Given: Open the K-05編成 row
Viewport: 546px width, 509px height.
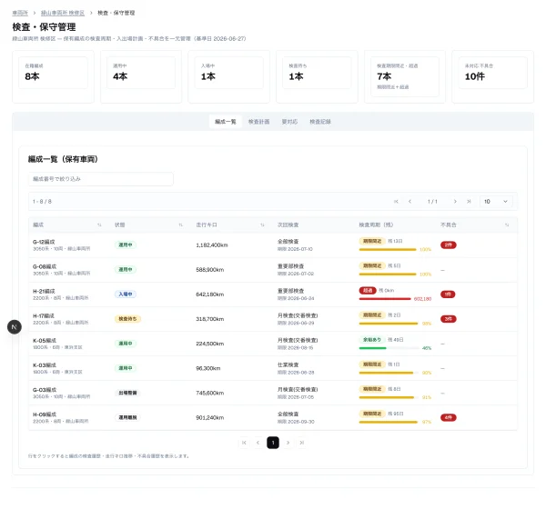Looking at the screenshot, I should coord(273,344).
